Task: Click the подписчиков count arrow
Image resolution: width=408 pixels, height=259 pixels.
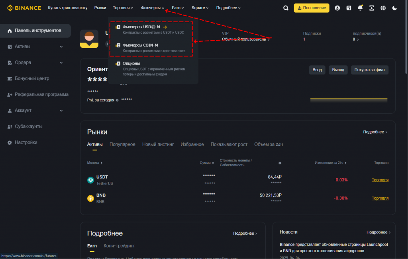Action: tap(358, 39)
